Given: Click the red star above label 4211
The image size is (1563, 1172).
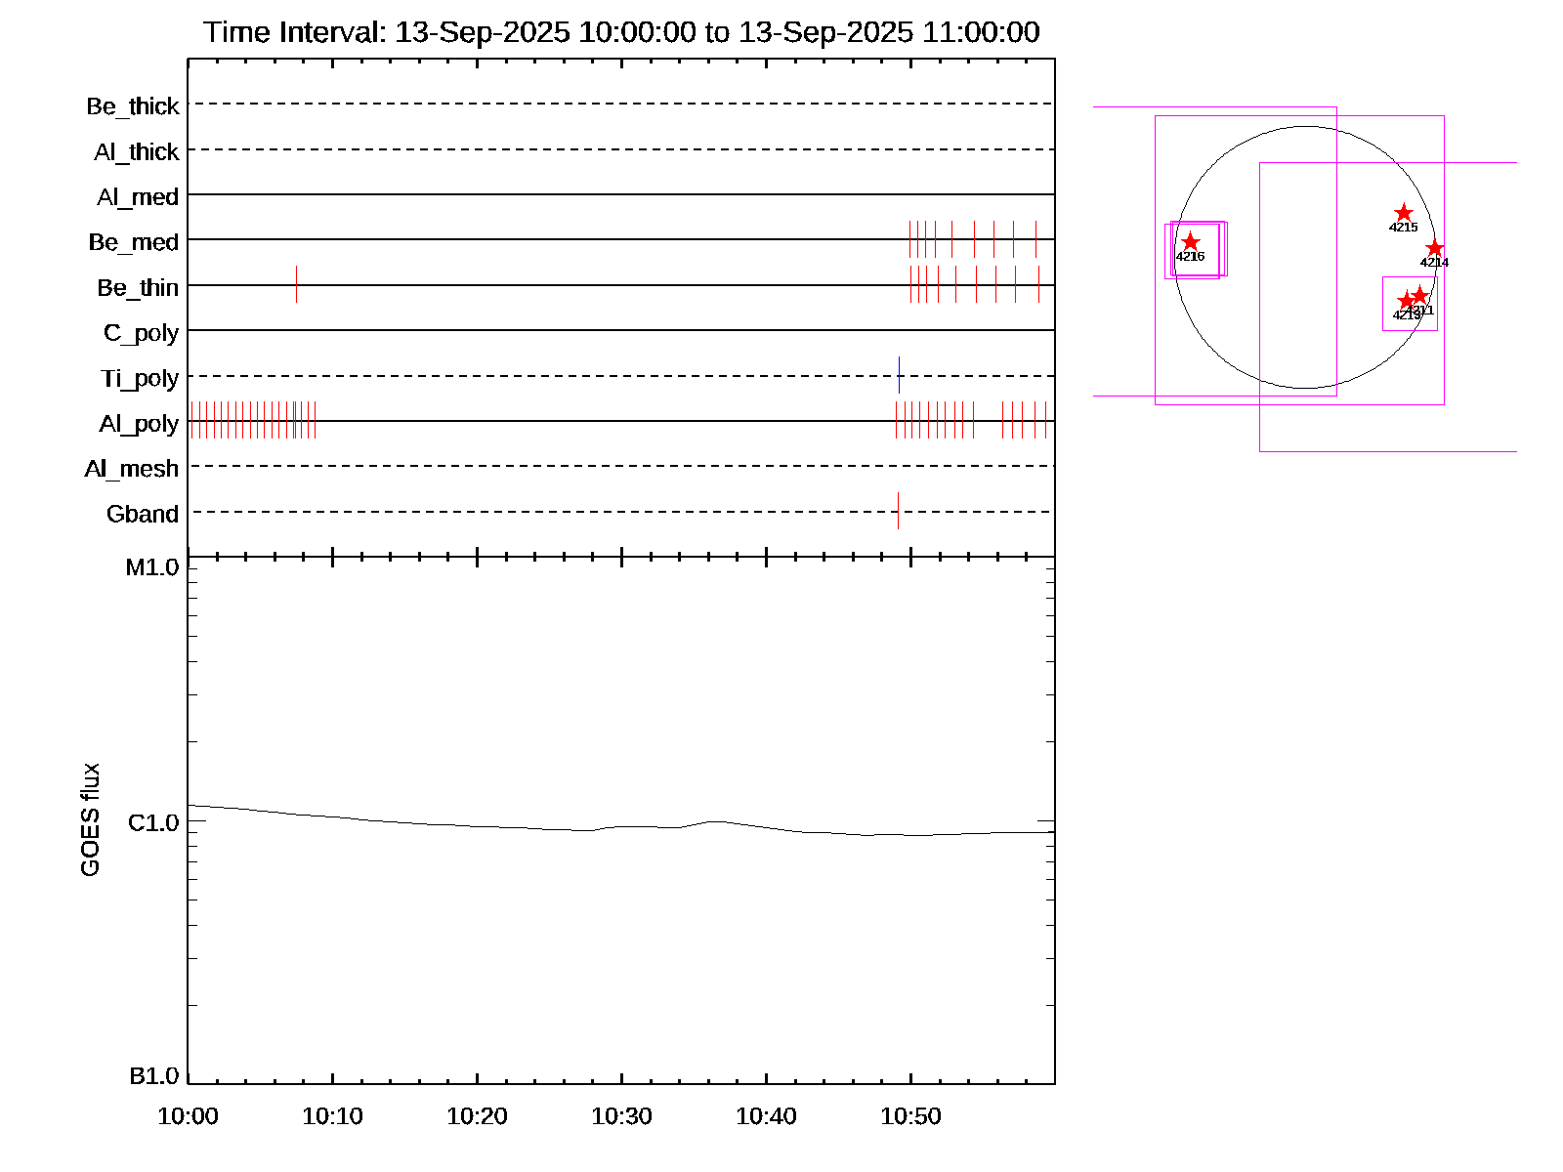Looking at the screenshot, I should [x=1420, y=295].
